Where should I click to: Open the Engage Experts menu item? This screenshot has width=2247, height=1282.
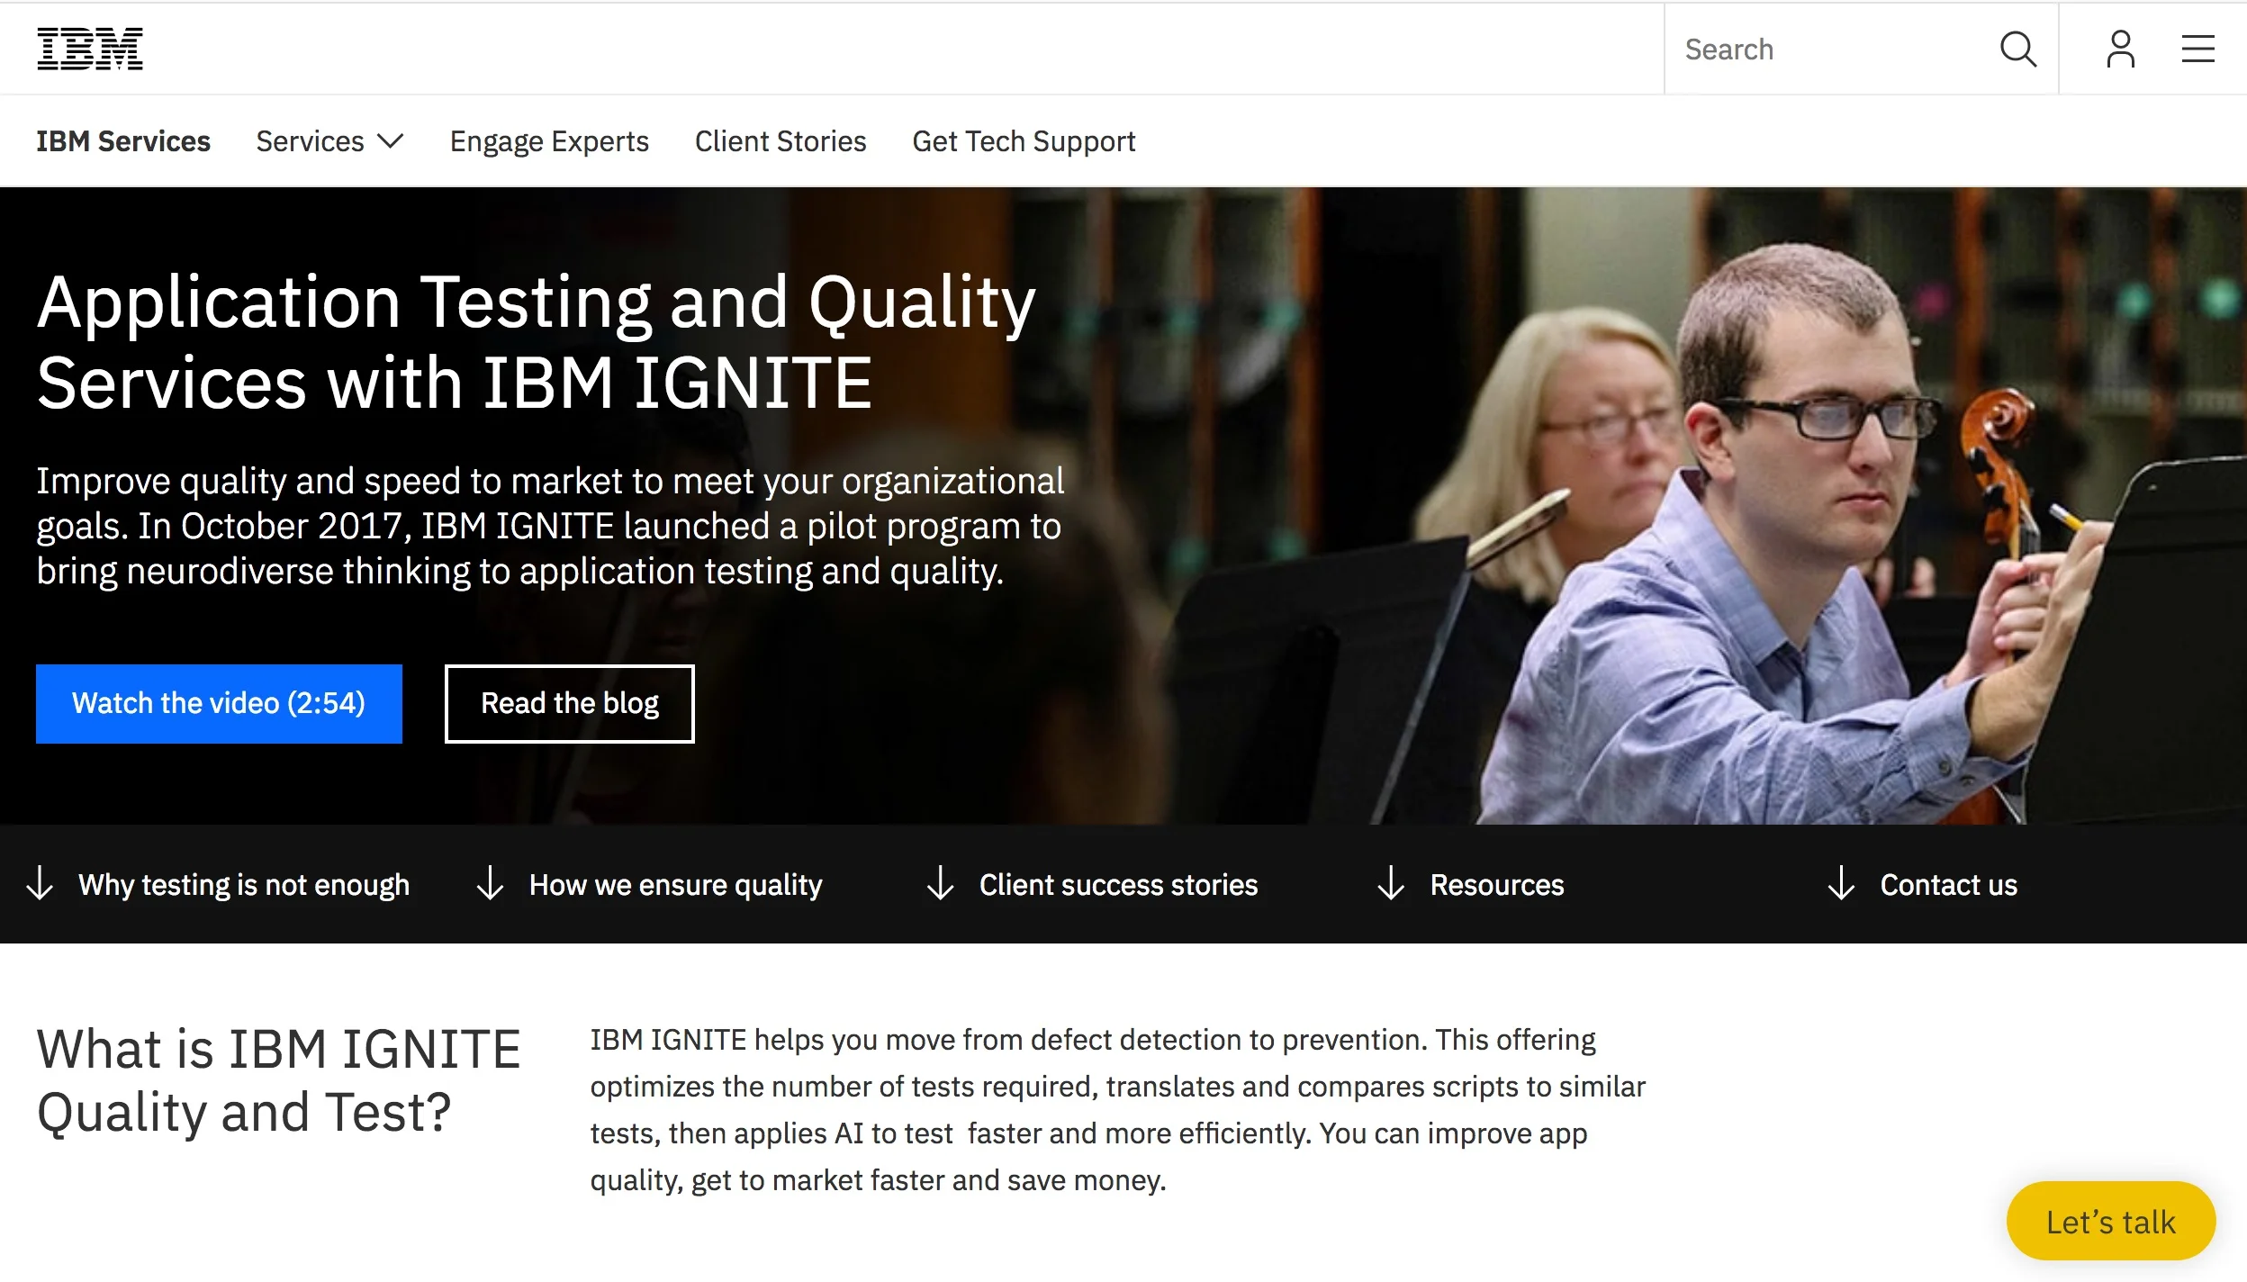click(549, 141)
